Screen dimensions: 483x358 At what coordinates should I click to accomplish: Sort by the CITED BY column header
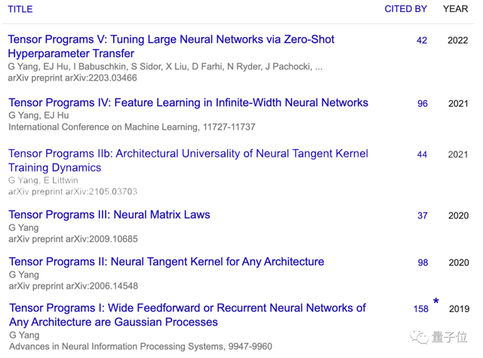coord(405,9)
